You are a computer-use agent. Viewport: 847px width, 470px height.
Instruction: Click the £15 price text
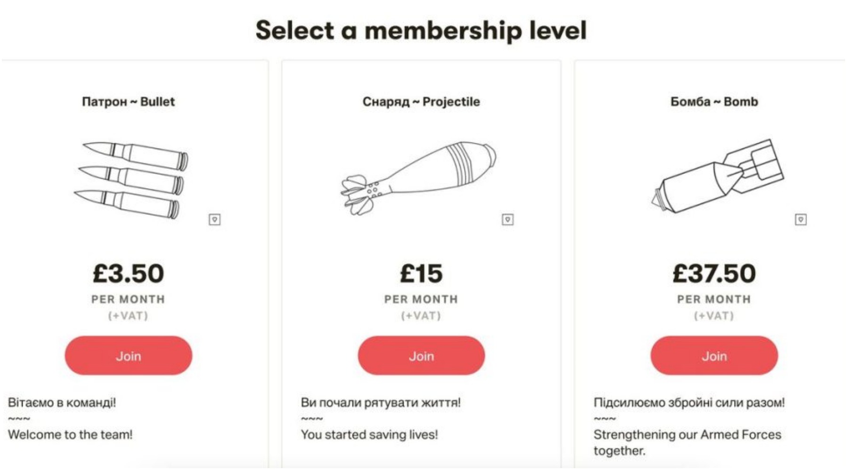tap(421, 274)
